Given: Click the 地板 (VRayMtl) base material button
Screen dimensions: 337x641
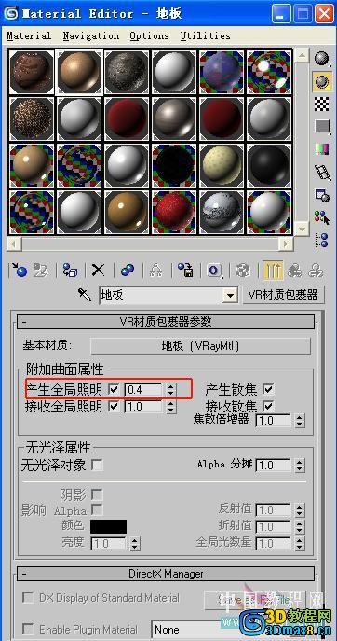Looking at the screenshot, I should click(200, 346).
